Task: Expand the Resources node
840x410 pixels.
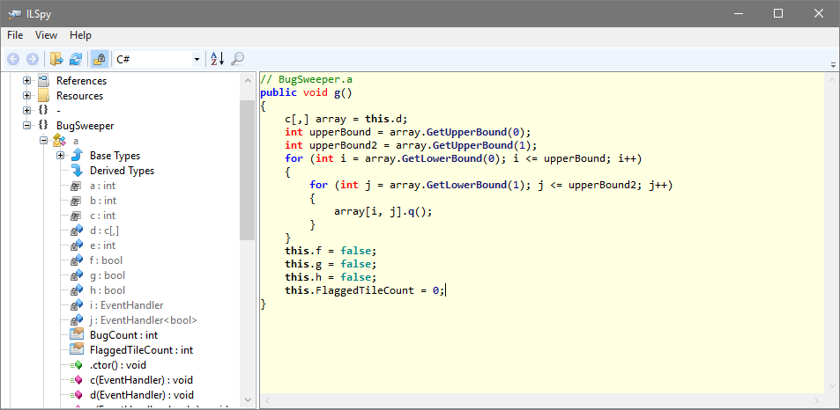Action: 26,96
